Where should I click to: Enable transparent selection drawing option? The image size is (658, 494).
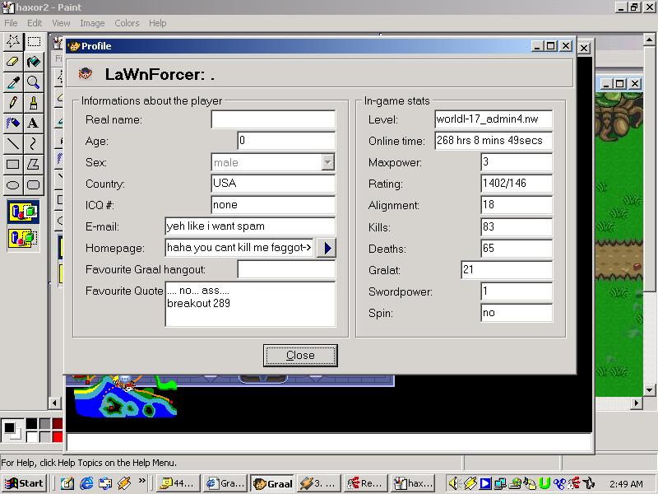pyautogui.click(x=24, y=238)
